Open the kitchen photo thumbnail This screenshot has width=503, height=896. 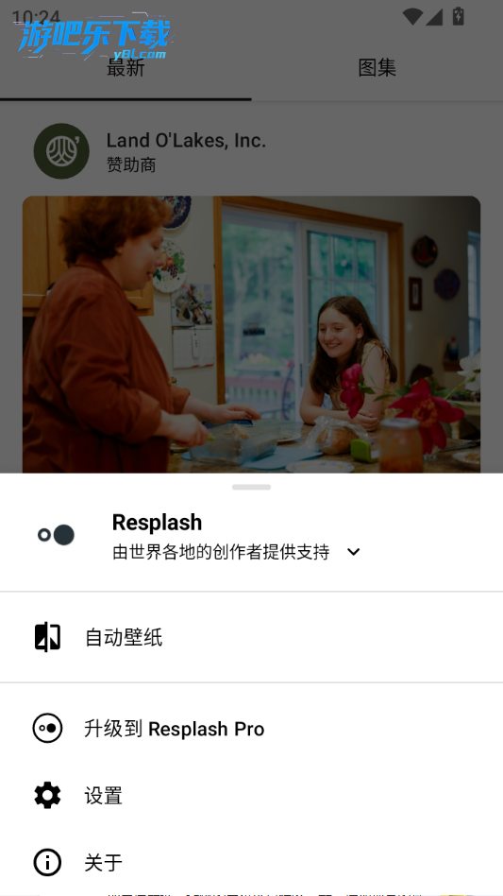(x=251, y=335)
